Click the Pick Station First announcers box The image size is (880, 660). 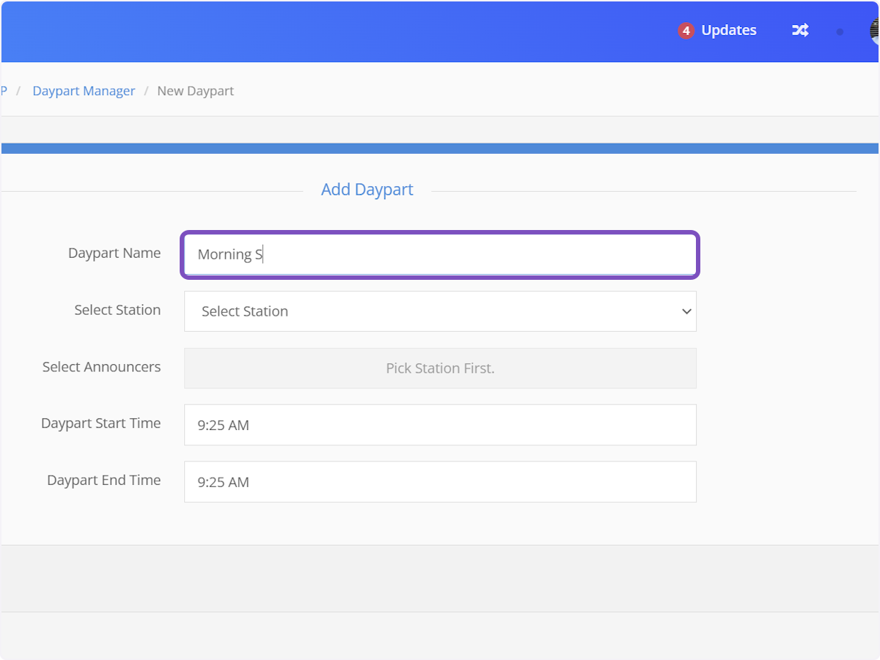[440, 368]
